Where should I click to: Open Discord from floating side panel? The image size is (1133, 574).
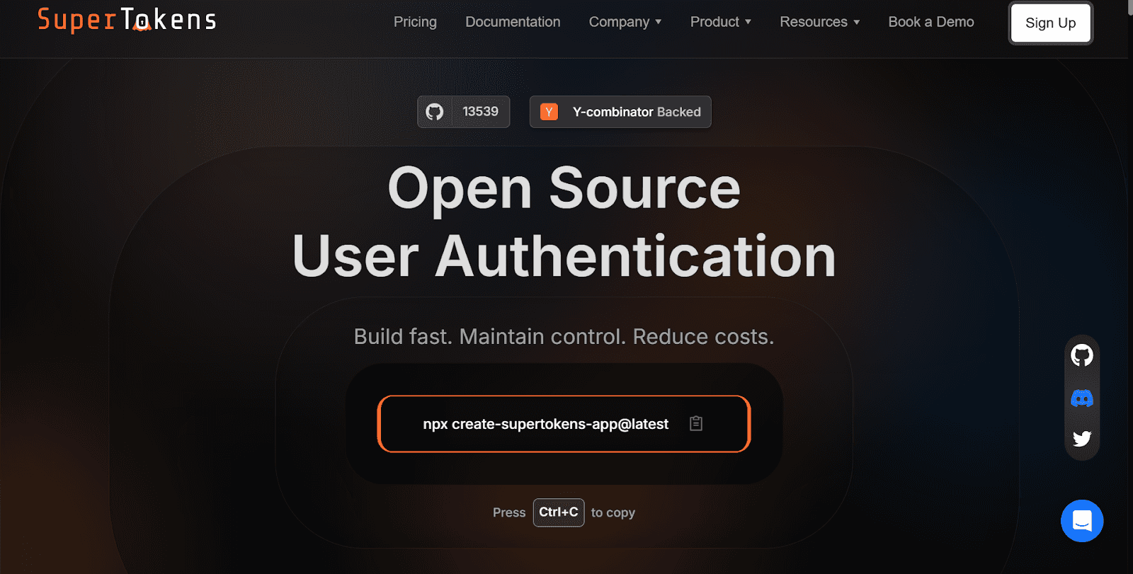tap(1081, 398)
